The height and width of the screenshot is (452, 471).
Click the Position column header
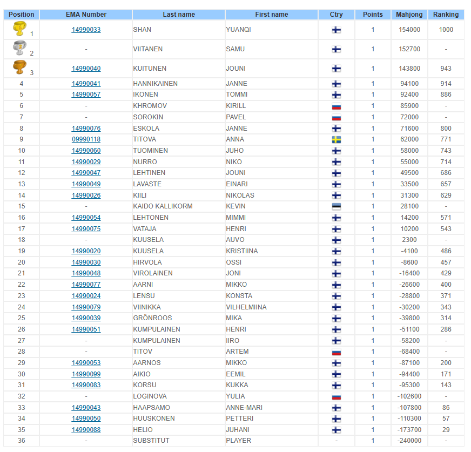pyautogui.click(x=21, y=15)
